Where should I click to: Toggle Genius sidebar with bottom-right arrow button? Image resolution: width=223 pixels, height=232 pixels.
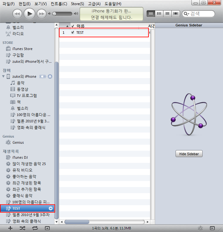click(212, 228)
